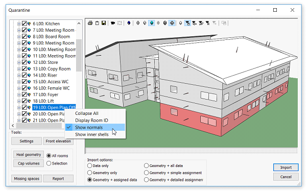This screenshot has height=191, width=308.
Task: Click the room icon beside 12 L00: Store
Action: [29, 62]
